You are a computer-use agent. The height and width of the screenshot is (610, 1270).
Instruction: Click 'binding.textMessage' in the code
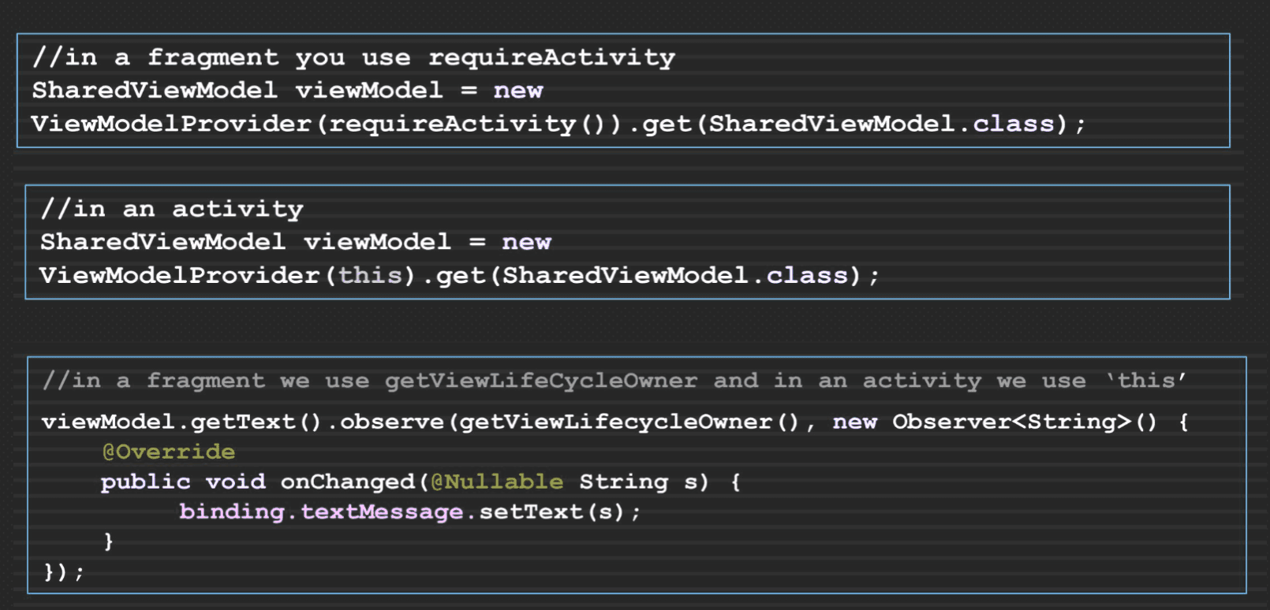321,511
